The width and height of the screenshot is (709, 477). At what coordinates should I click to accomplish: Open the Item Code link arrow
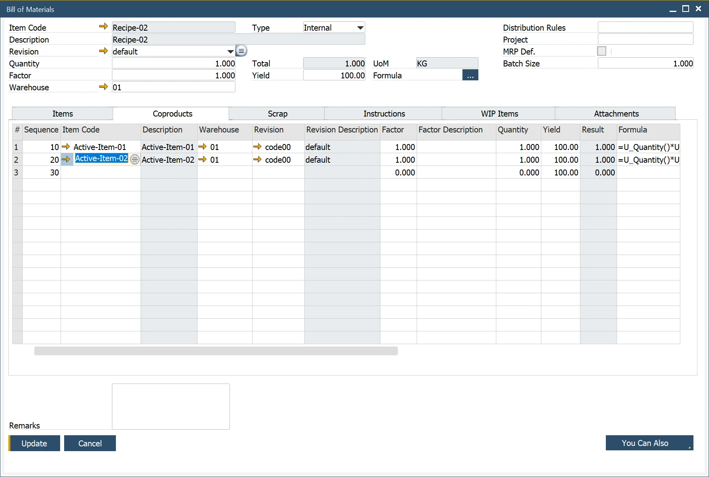click(103, 26)
